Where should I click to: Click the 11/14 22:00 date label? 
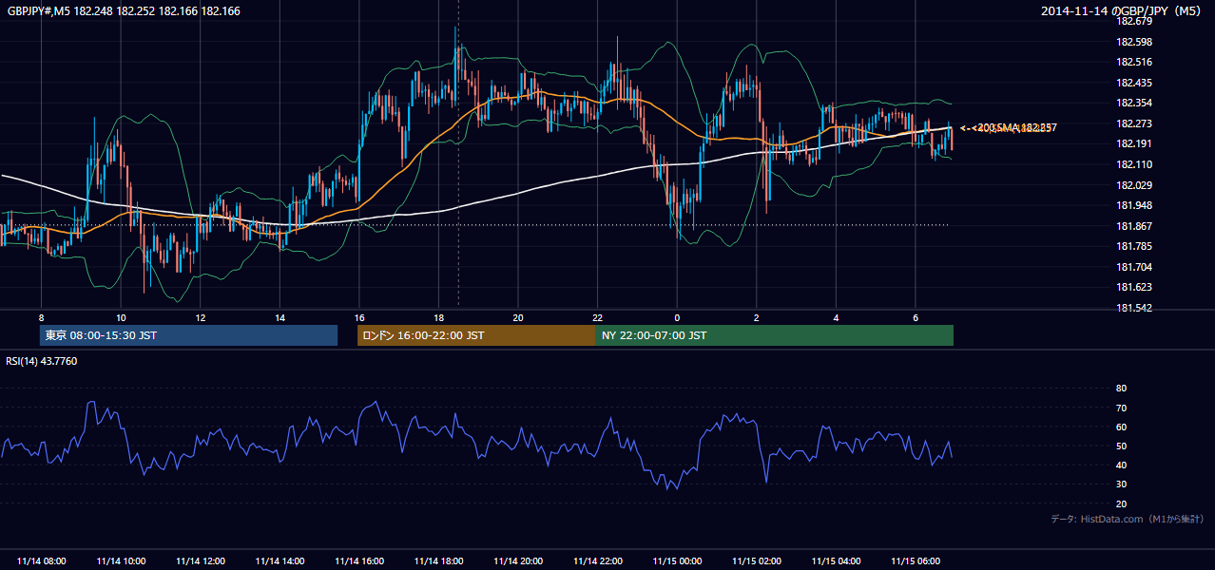click(597, 561)
